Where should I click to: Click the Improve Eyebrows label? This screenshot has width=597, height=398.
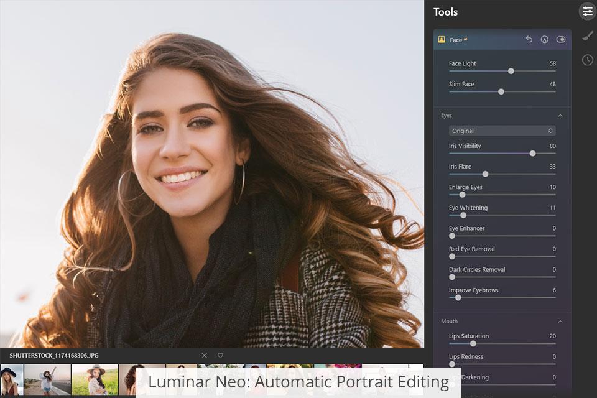(x=474, y=290)
